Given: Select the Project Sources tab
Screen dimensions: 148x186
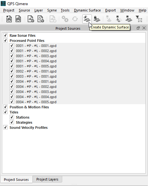Looking at the screenshot, I should pos(16,180).
